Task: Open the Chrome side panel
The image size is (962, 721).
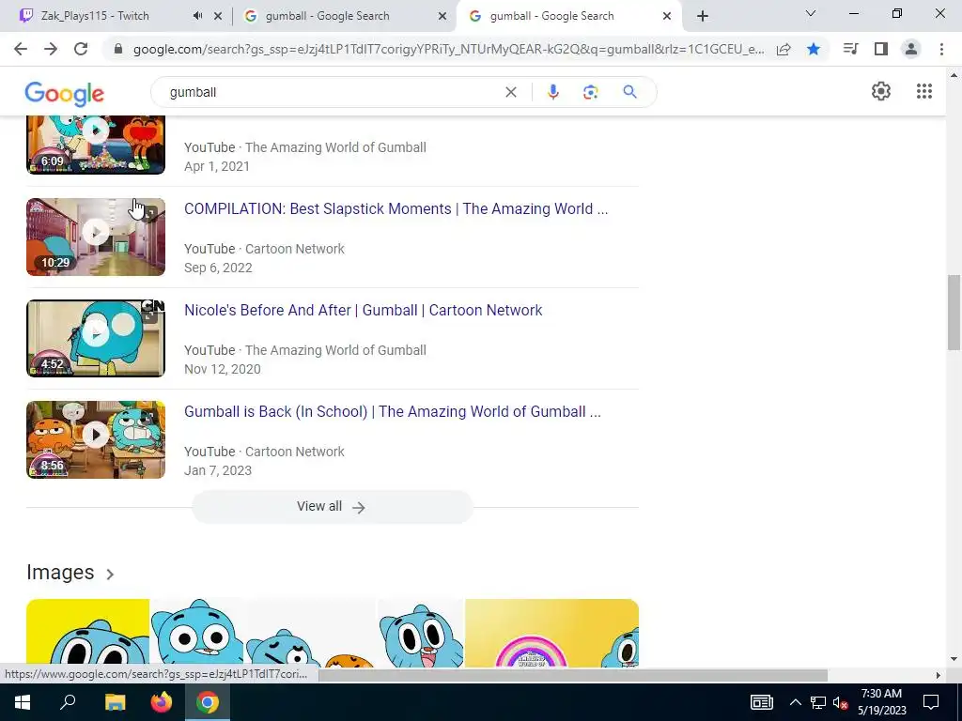Action: pos(881,49)
